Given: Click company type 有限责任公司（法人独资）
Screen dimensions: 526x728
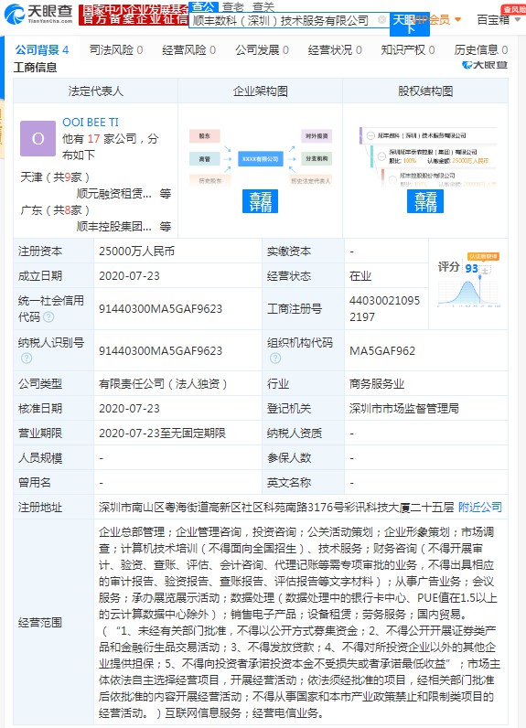Looking at the screenshot, I should coord(164,383).
